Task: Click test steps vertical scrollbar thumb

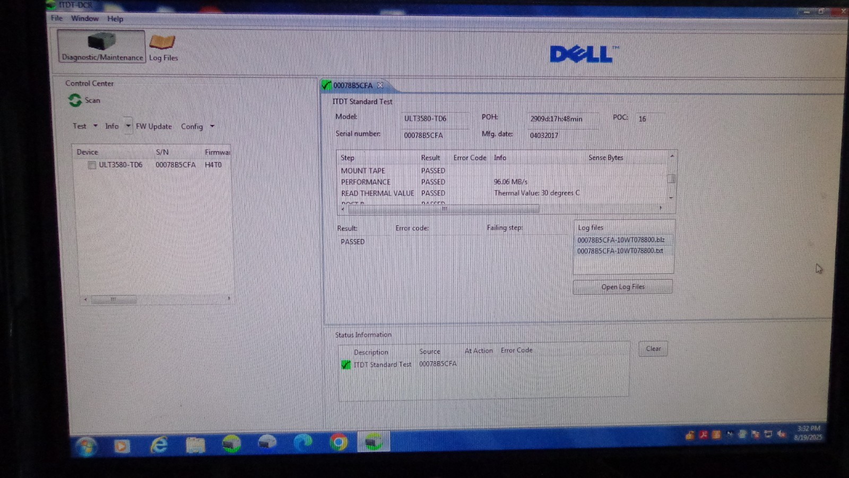Action: tap(671, 178)
